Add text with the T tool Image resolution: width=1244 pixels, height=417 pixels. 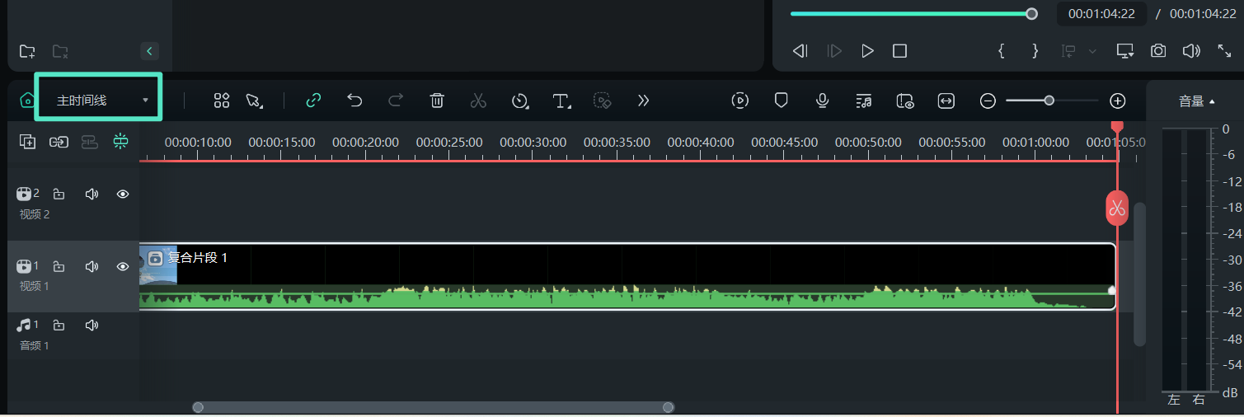click(561, 101)
